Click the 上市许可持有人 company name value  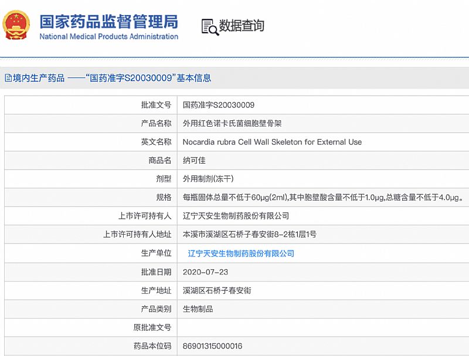[x=236, y=216]
